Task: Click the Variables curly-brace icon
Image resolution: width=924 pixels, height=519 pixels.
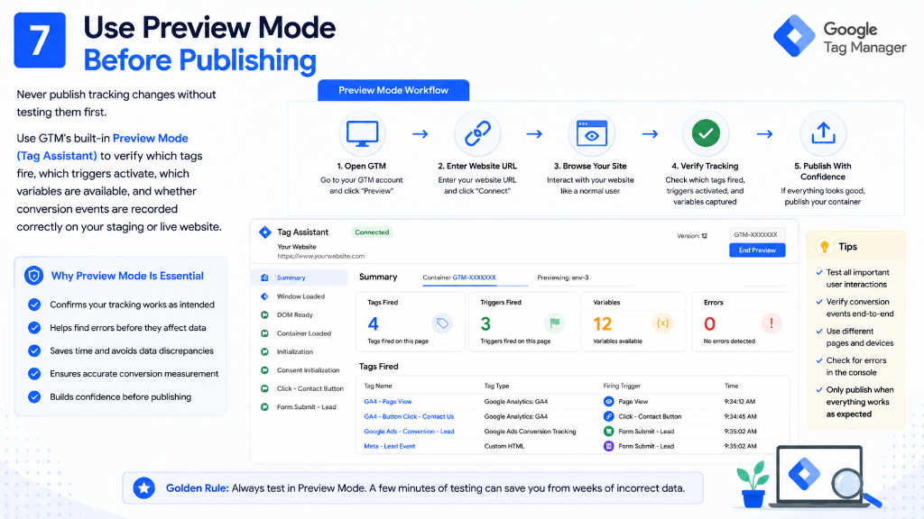Action: [x=663, y=323]
